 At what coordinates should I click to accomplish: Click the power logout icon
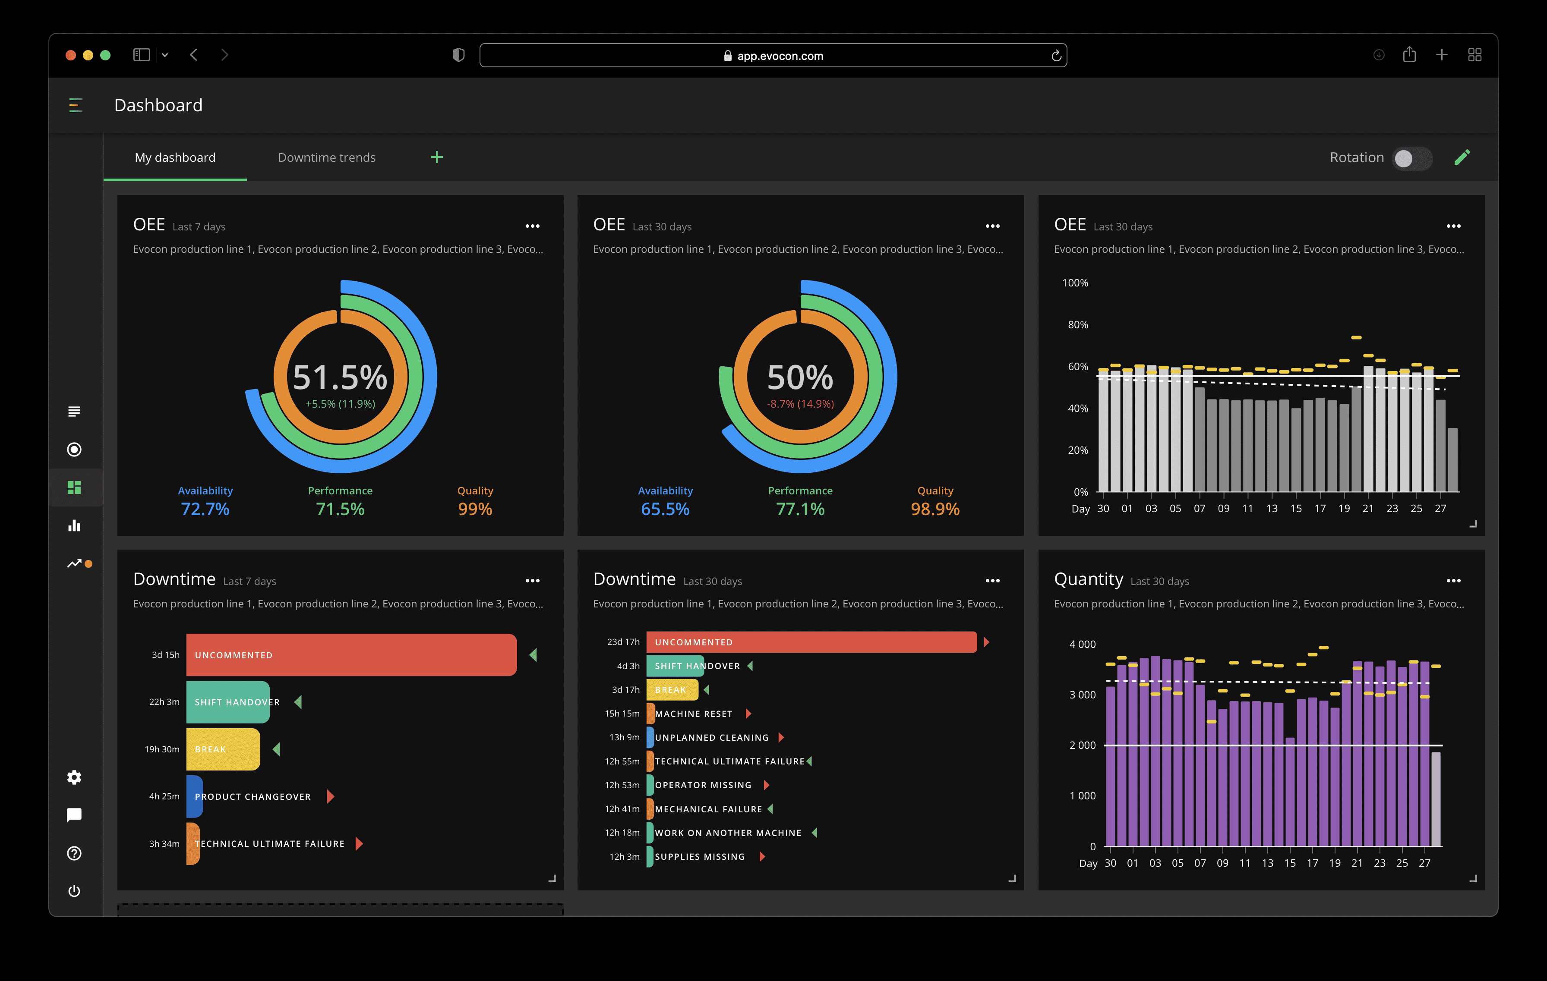click(75, 890)
